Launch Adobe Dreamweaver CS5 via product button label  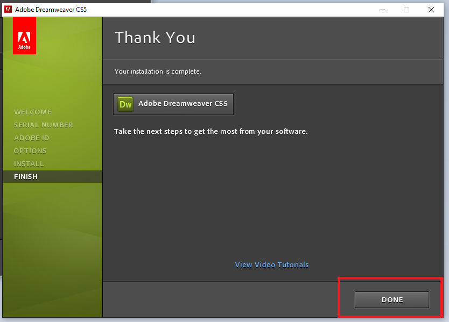183,104
